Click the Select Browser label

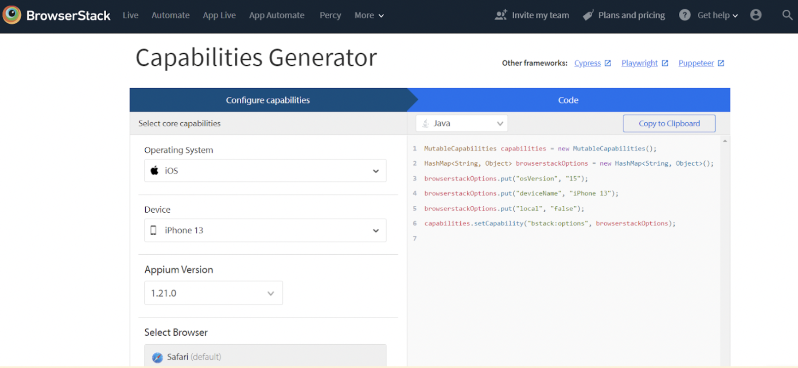pyautogui.click(x=176, y=332)
